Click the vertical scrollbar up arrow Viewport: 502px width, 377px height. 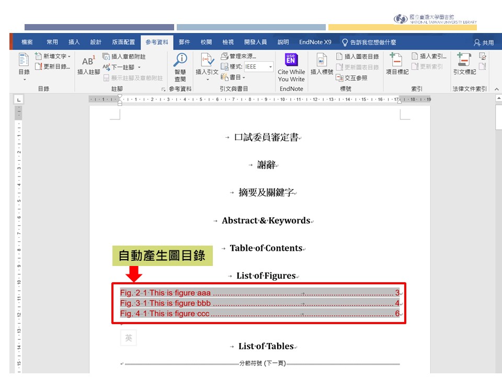498,98
